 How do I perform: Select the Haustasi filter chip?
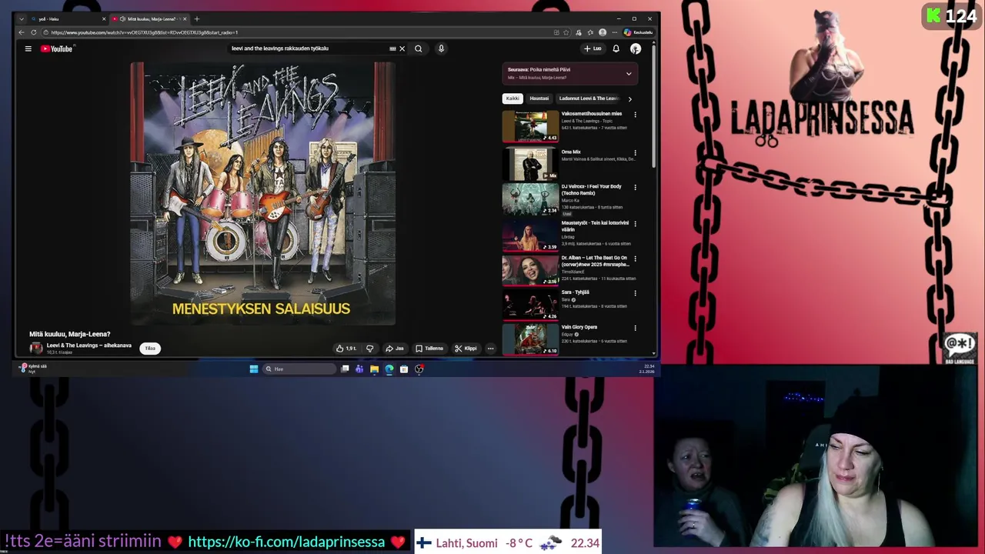click(539, 98)
